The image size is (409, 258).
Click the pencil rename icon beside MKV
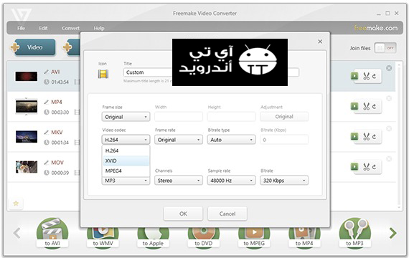47,132
